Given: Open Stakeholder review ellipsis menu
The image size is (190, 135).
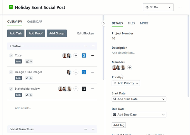Looking at the screenshot, I should 93,89.
